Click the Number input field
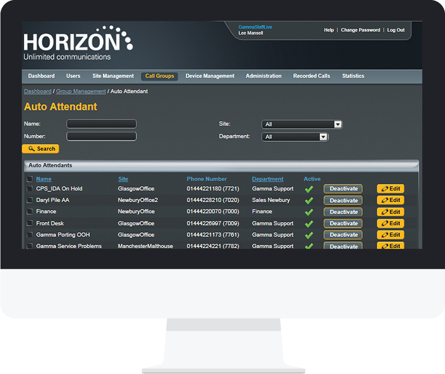 point(101,136)
